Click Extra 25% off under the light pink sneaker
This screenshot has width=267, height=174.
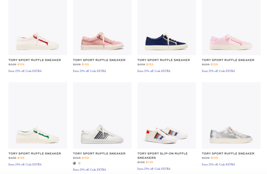click(218, 71)
